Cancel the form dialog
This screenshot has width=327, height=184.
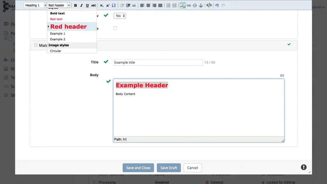point(193,168)
